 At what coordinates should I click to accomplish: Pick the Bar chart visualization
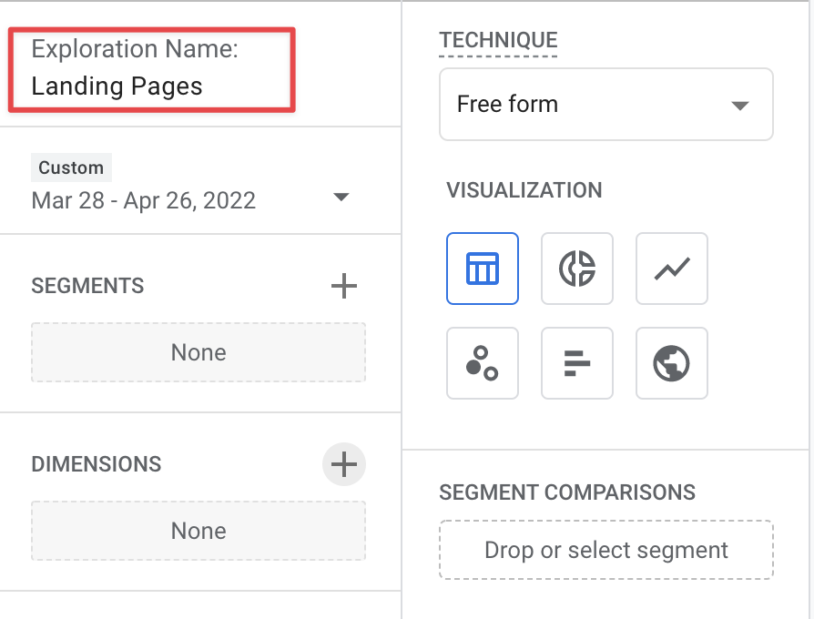pyautogui.click(x=576, y=363)
